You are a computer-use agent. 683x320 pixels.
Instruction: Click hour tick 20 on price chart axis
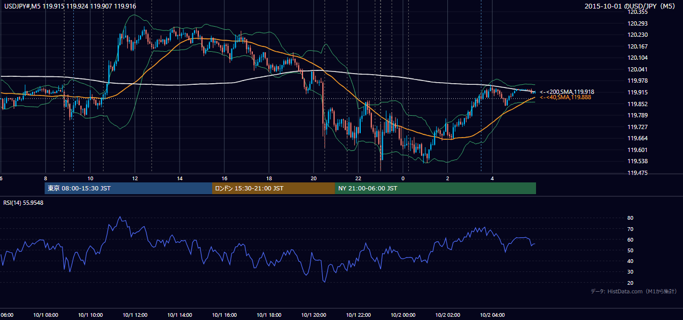tap(313, 178)
